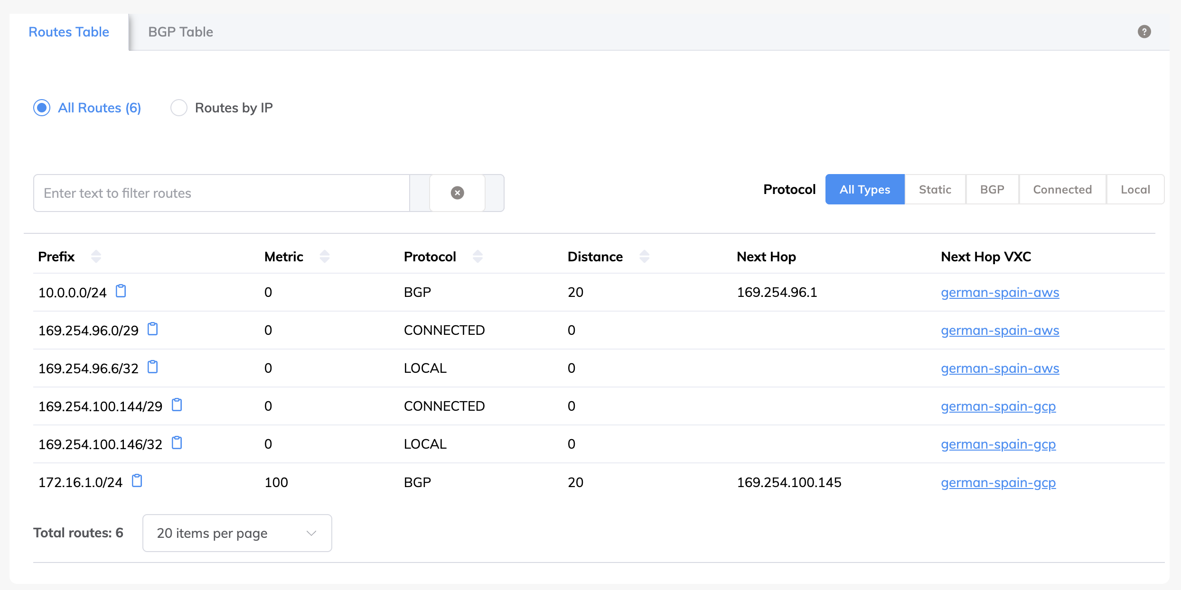The height and width of the screenshot is (590, 1181).
Task: Copy the 169.254.96.0/29 prefix to clipboard
Action: pyautogui.click(x=152, y=329)
